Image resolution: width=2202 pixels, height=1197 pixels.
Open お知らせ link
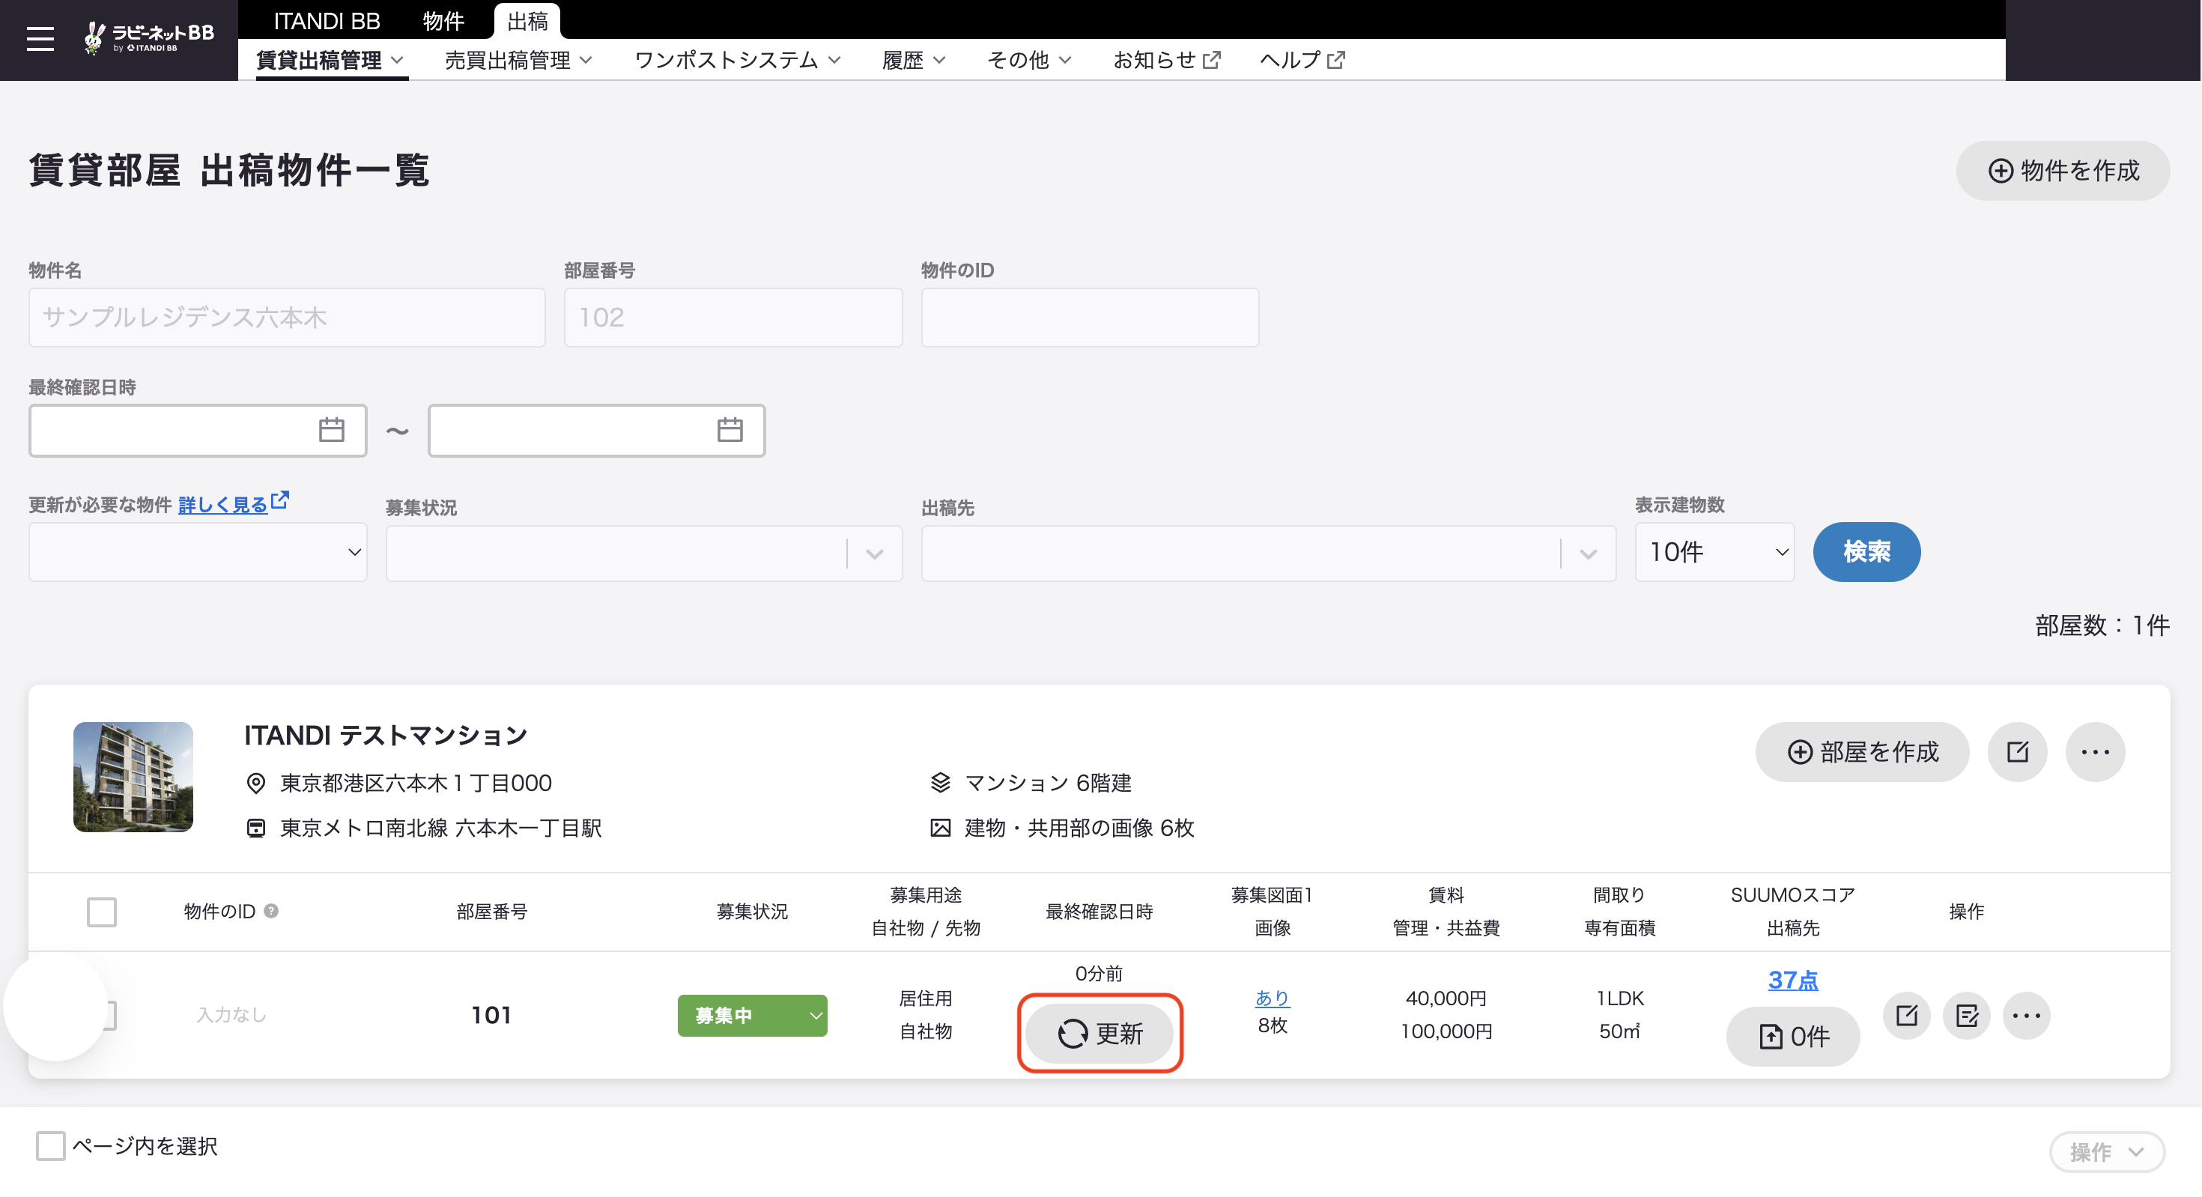pos(1166,60)
